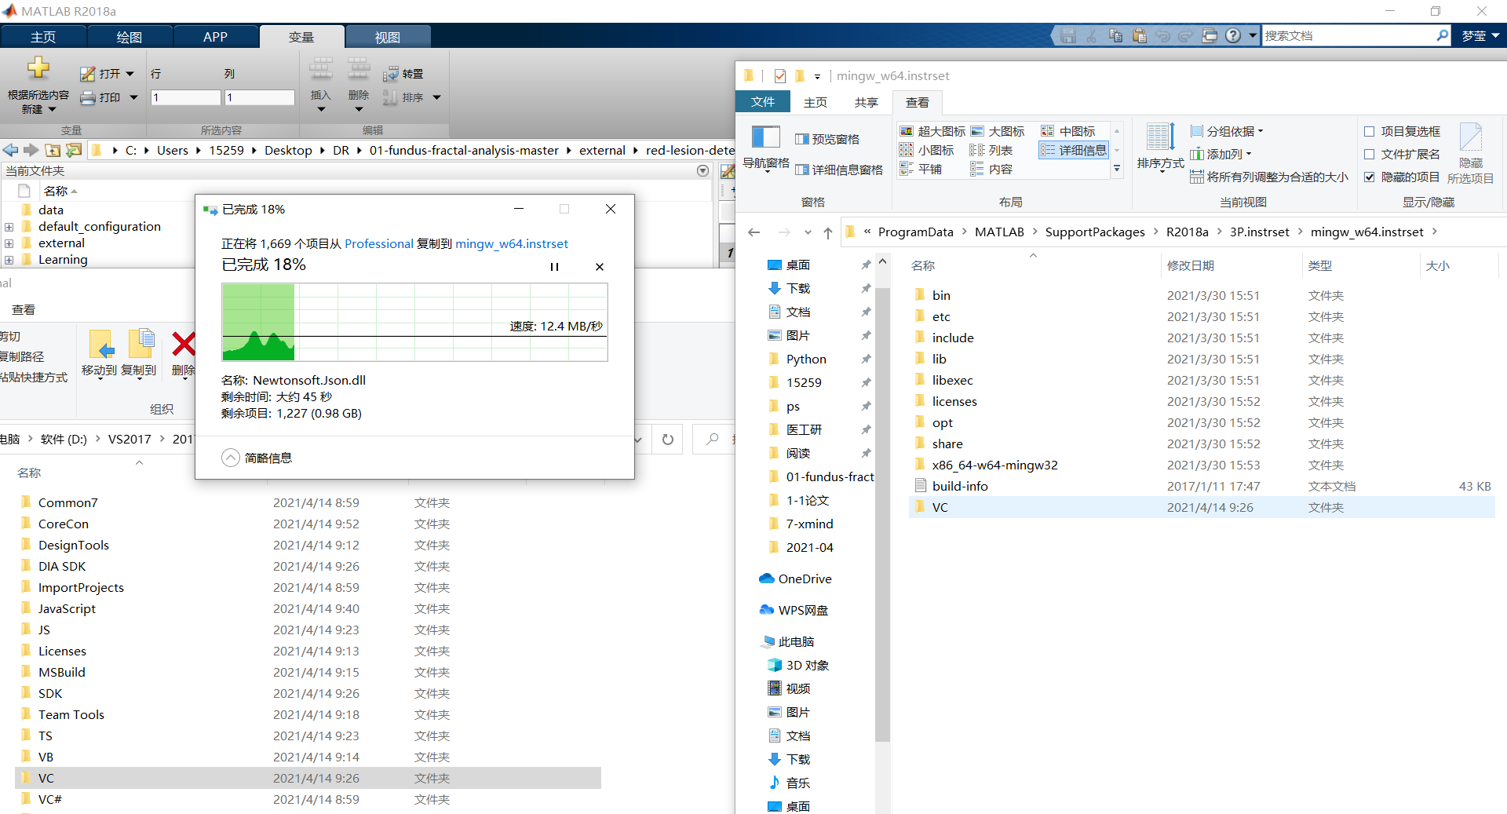Collapse copy dialog via 简略信息 chevron

pyautogui.click(x=230, y=458)
